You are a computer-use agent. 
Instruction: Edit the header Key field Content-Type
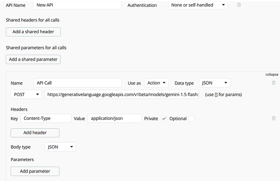[46, 118]
